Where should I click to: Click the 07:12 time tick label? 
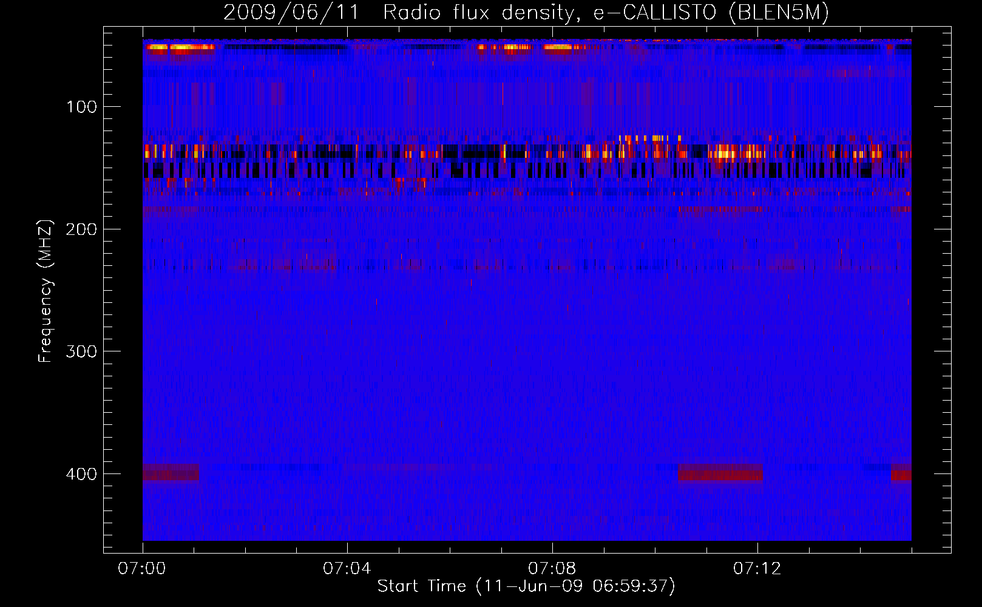757,569
